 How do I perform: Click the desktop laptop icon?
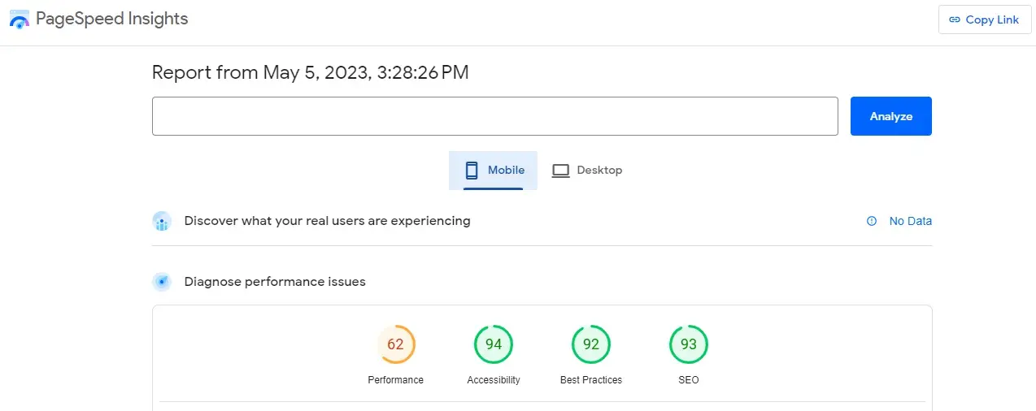[560, 171]
